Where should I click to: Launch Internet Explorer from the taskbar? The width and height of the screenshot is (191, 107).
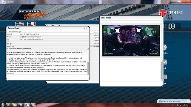[x=9, y=105]
